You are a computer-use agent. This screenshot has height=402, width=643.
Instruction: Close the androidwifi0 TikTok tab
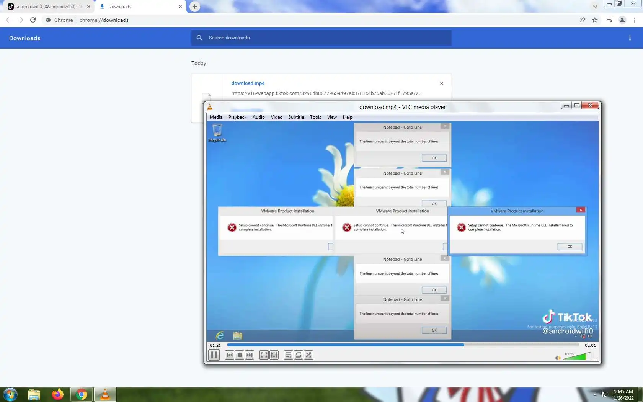coord(89,7)
